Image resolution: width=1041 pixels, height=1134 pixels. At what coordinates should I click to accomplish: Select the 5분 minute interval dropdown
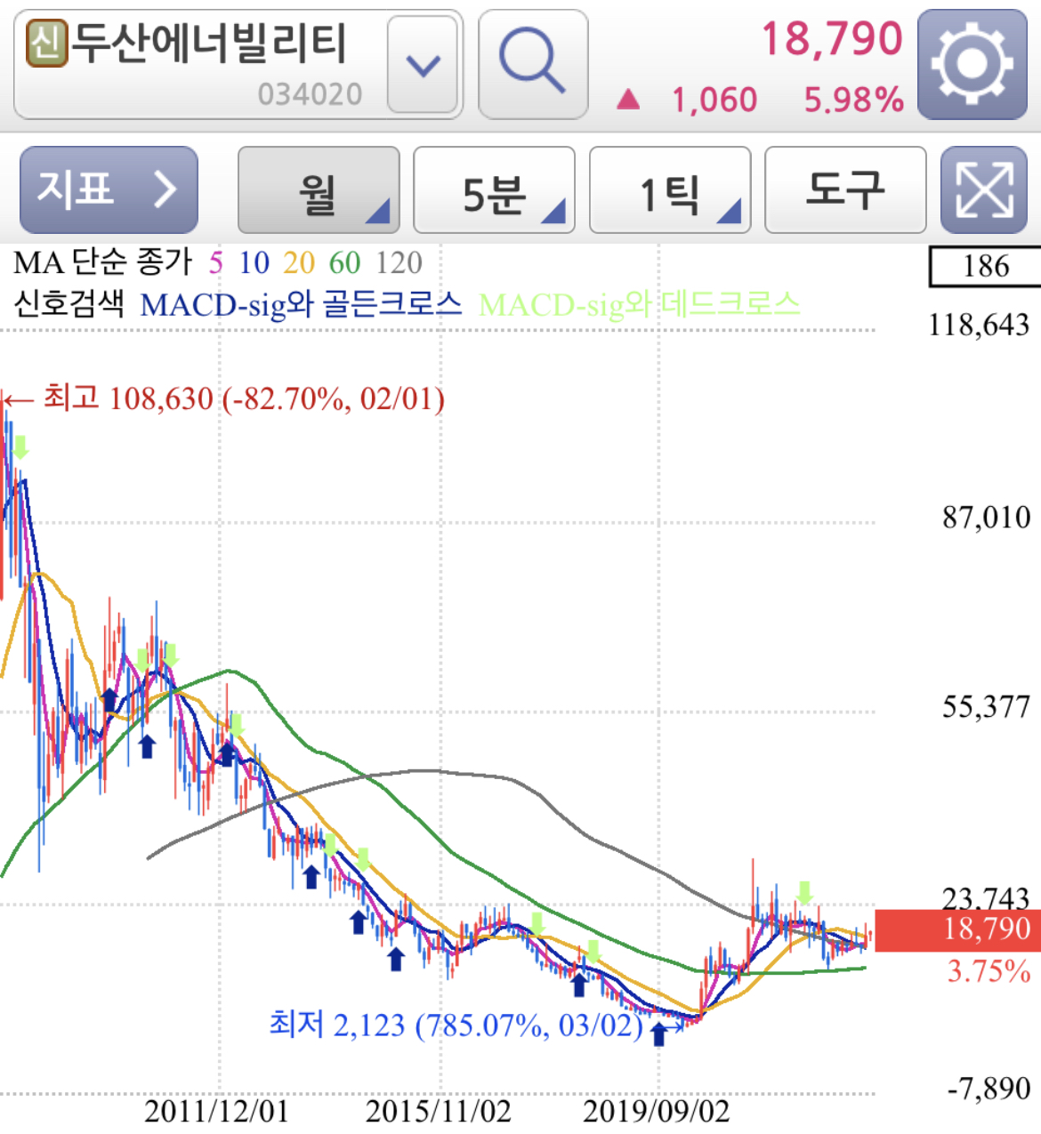494,189
